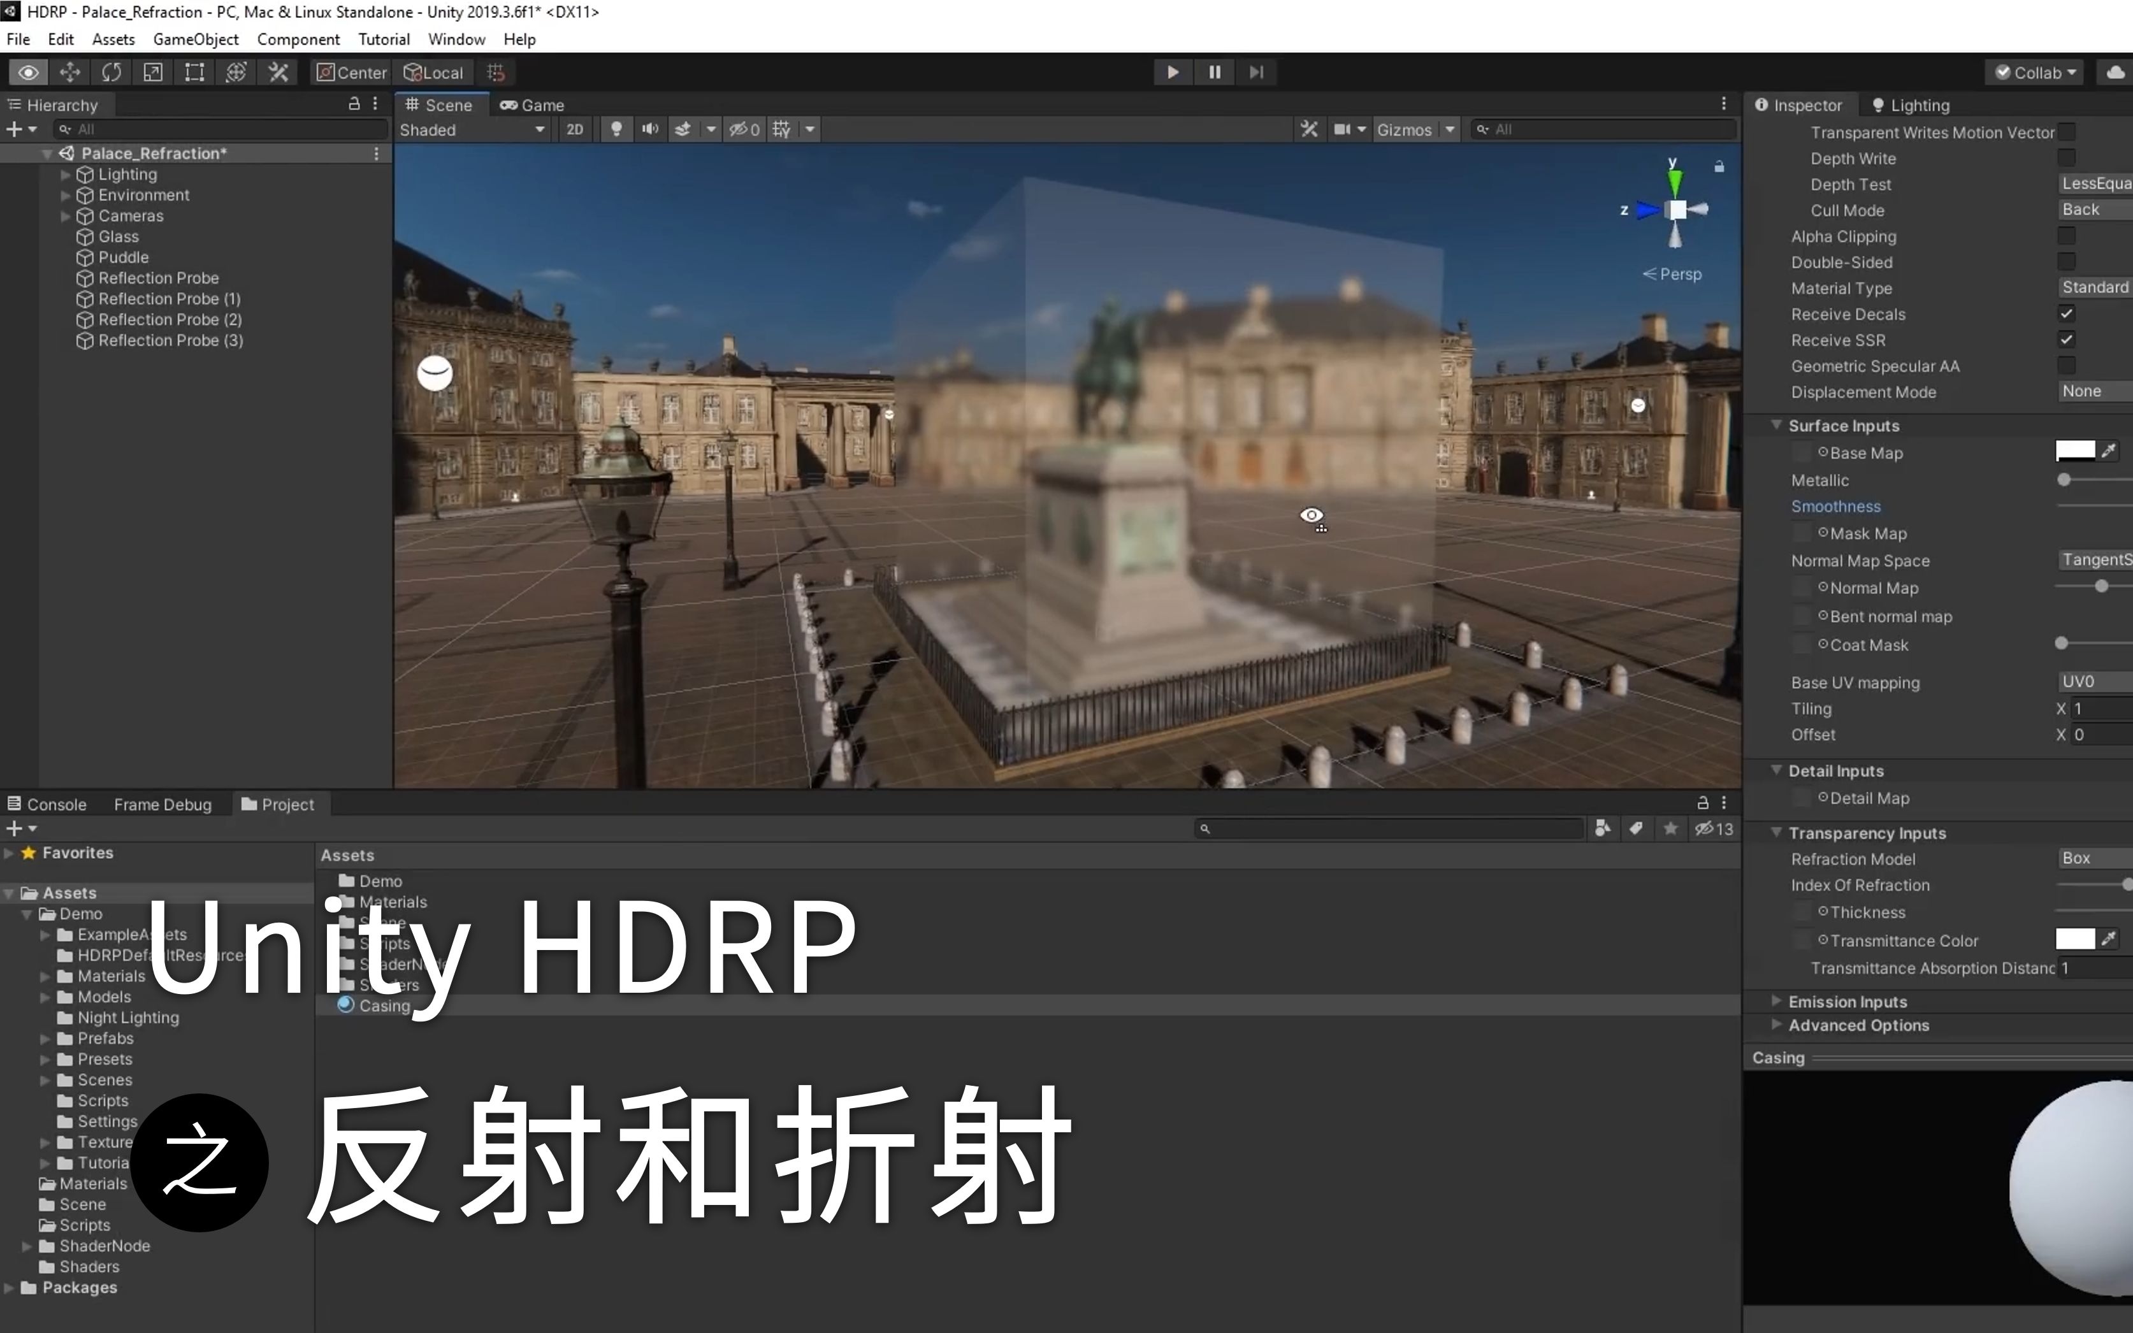Viewport: 2133px width, 1333px height.
Task: Select the Move tool in the toolbar
Action: click(x=69, y=72)
